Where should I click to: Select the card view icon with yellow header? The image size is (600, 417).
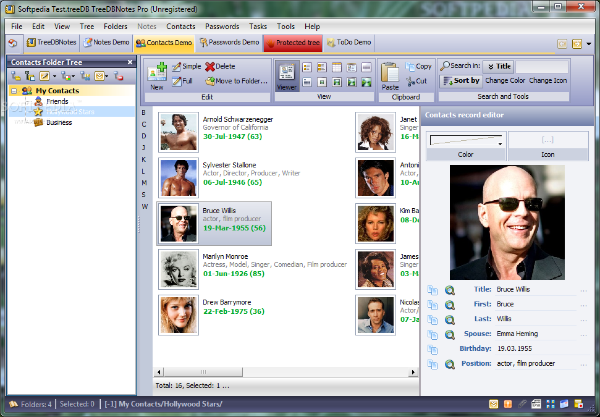tap(352, 67)
